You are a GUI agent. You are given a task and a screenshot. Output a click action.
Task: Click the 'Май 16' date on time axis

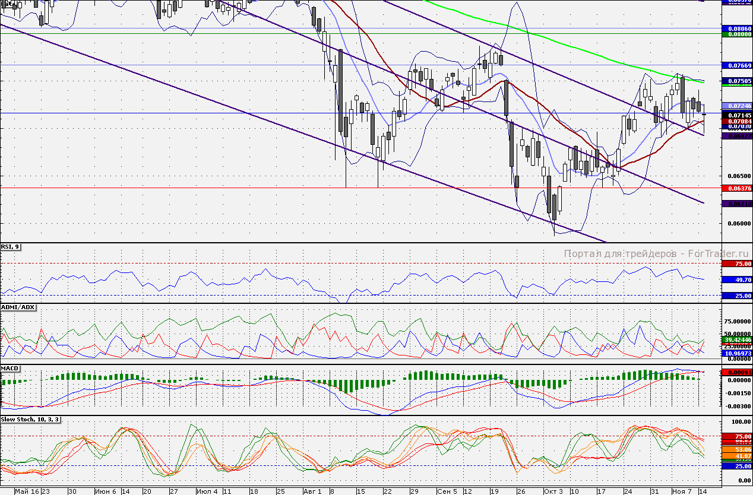tap(27, 491)
